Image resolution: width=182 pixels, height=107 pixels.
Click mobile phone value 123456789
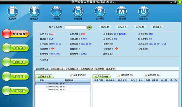click(55, 54)
